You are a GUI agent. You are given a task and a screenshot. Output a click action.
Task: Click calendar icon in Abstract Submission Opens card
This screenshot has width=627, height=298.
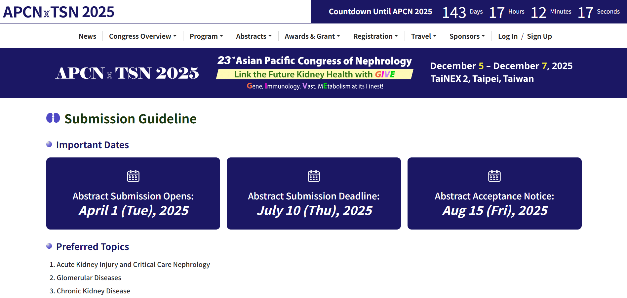coord(133,176)
